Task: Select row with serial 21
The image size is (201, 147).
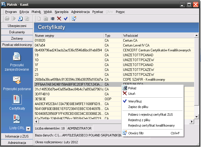Action: point(114,70)
